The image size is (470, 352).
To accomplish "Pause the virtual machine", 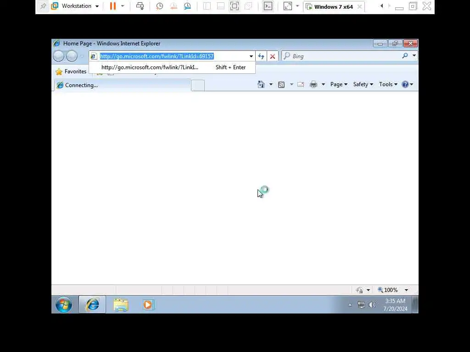I will [x=113, y=6].
